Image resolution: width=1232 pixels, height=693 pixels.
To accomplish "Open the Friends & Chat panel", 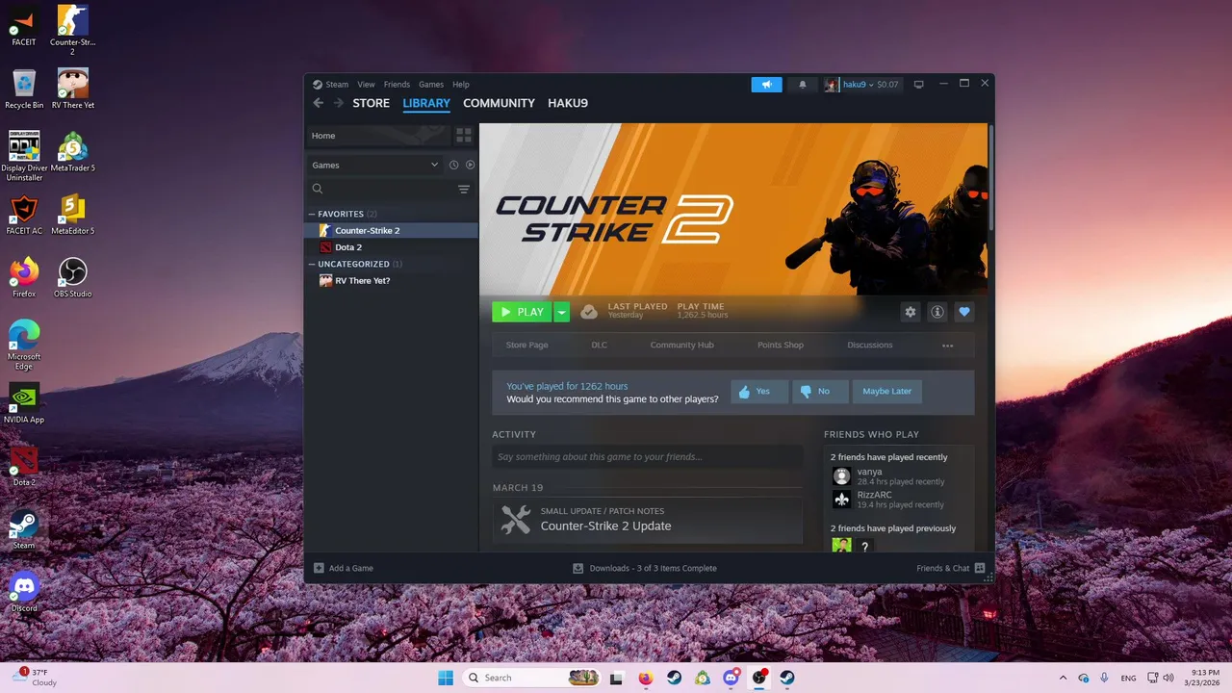I will 950,568.
